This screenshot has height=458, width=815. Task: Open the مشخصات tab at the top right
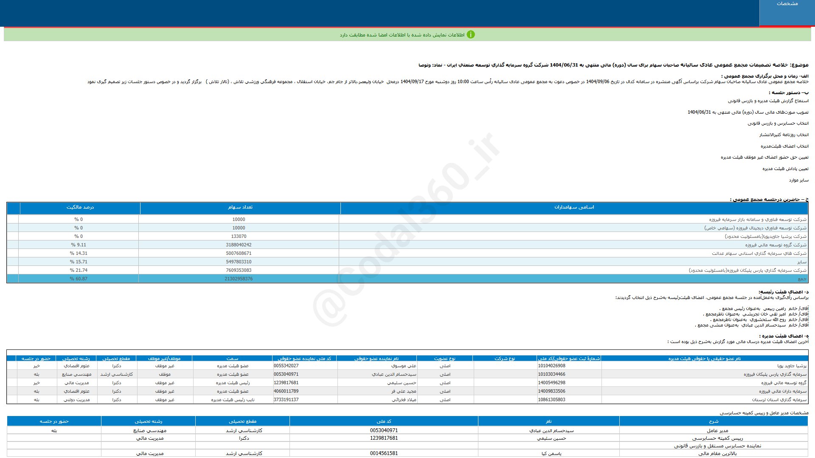point(787,4)
